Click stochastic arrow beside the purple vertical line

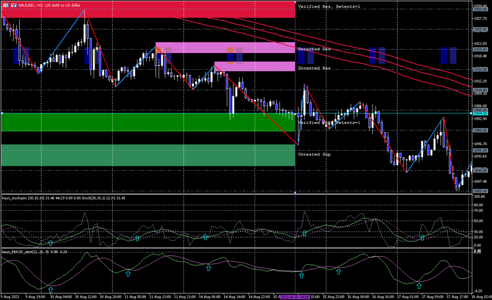pyautogui.click(x=304, y=233)
